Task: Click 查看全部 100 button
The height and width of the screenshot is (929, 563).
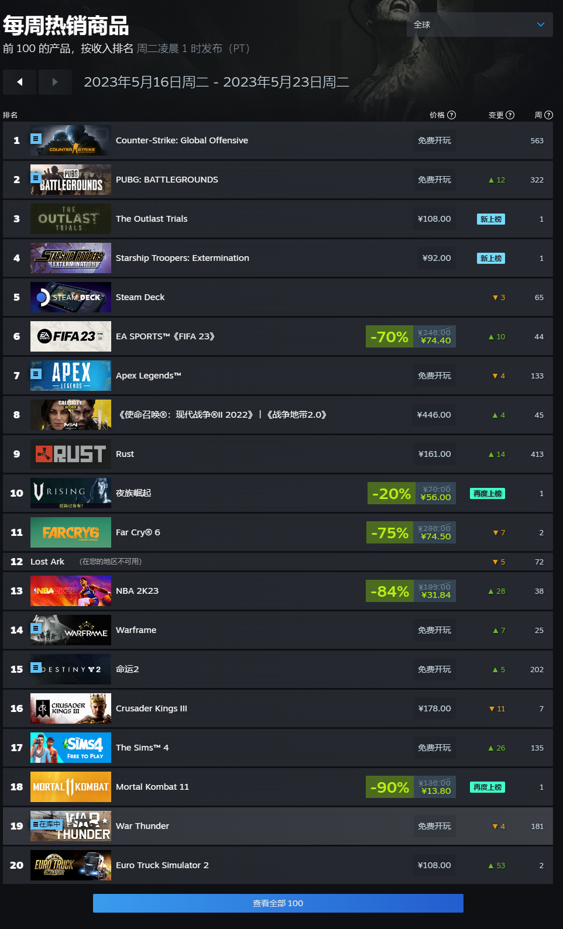Action: (x=278, y=903)
